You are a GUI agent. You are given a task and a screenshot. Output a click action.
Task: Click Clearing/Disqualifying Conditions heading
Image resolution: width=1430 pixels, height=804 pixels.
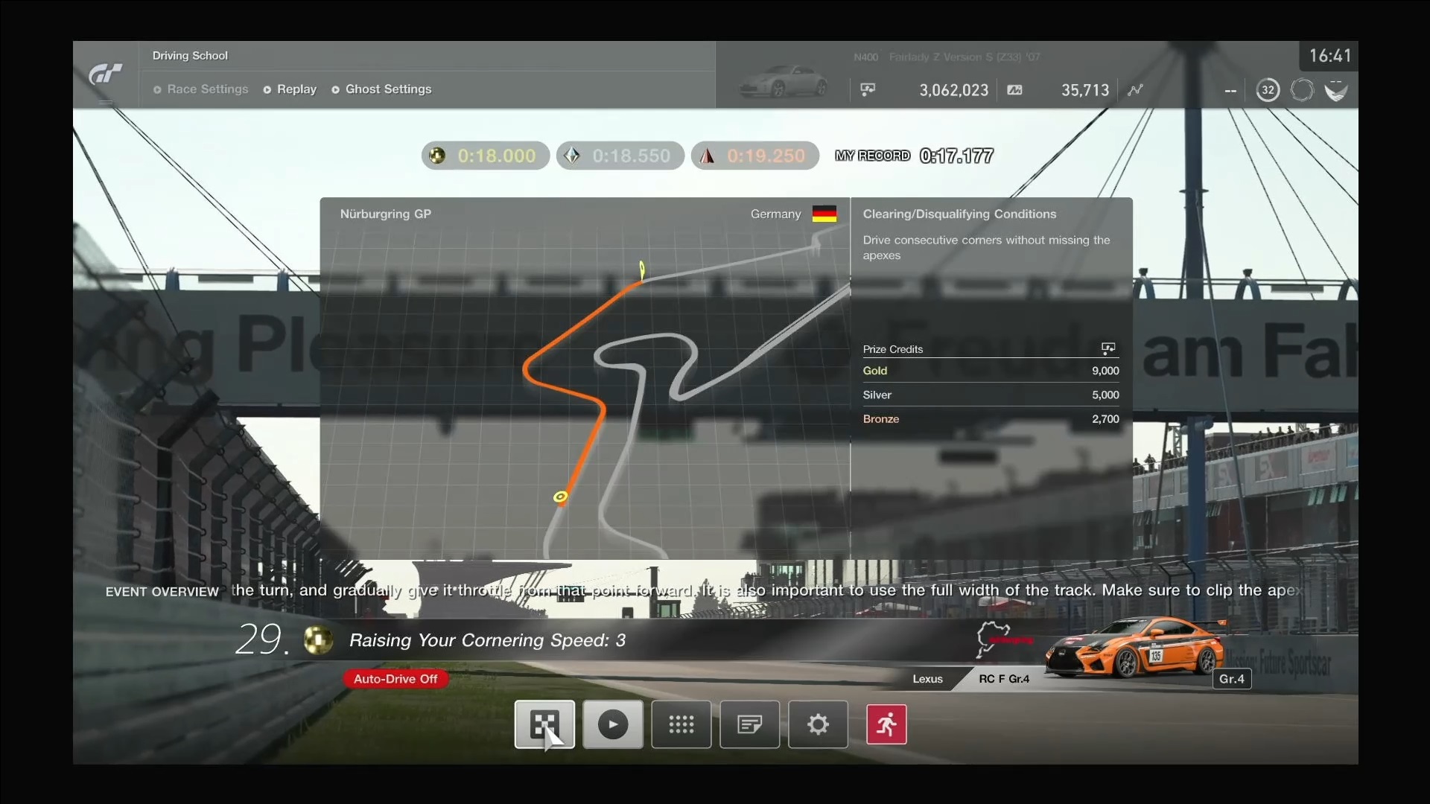coord(959,214)
